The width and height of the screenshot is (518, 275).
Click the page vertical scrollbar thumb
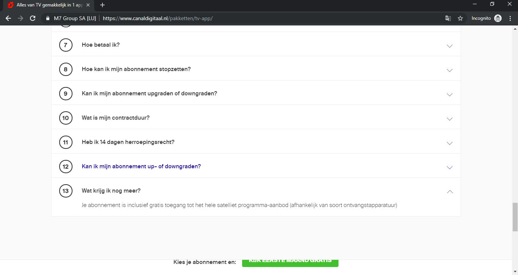tap(515, 217)
